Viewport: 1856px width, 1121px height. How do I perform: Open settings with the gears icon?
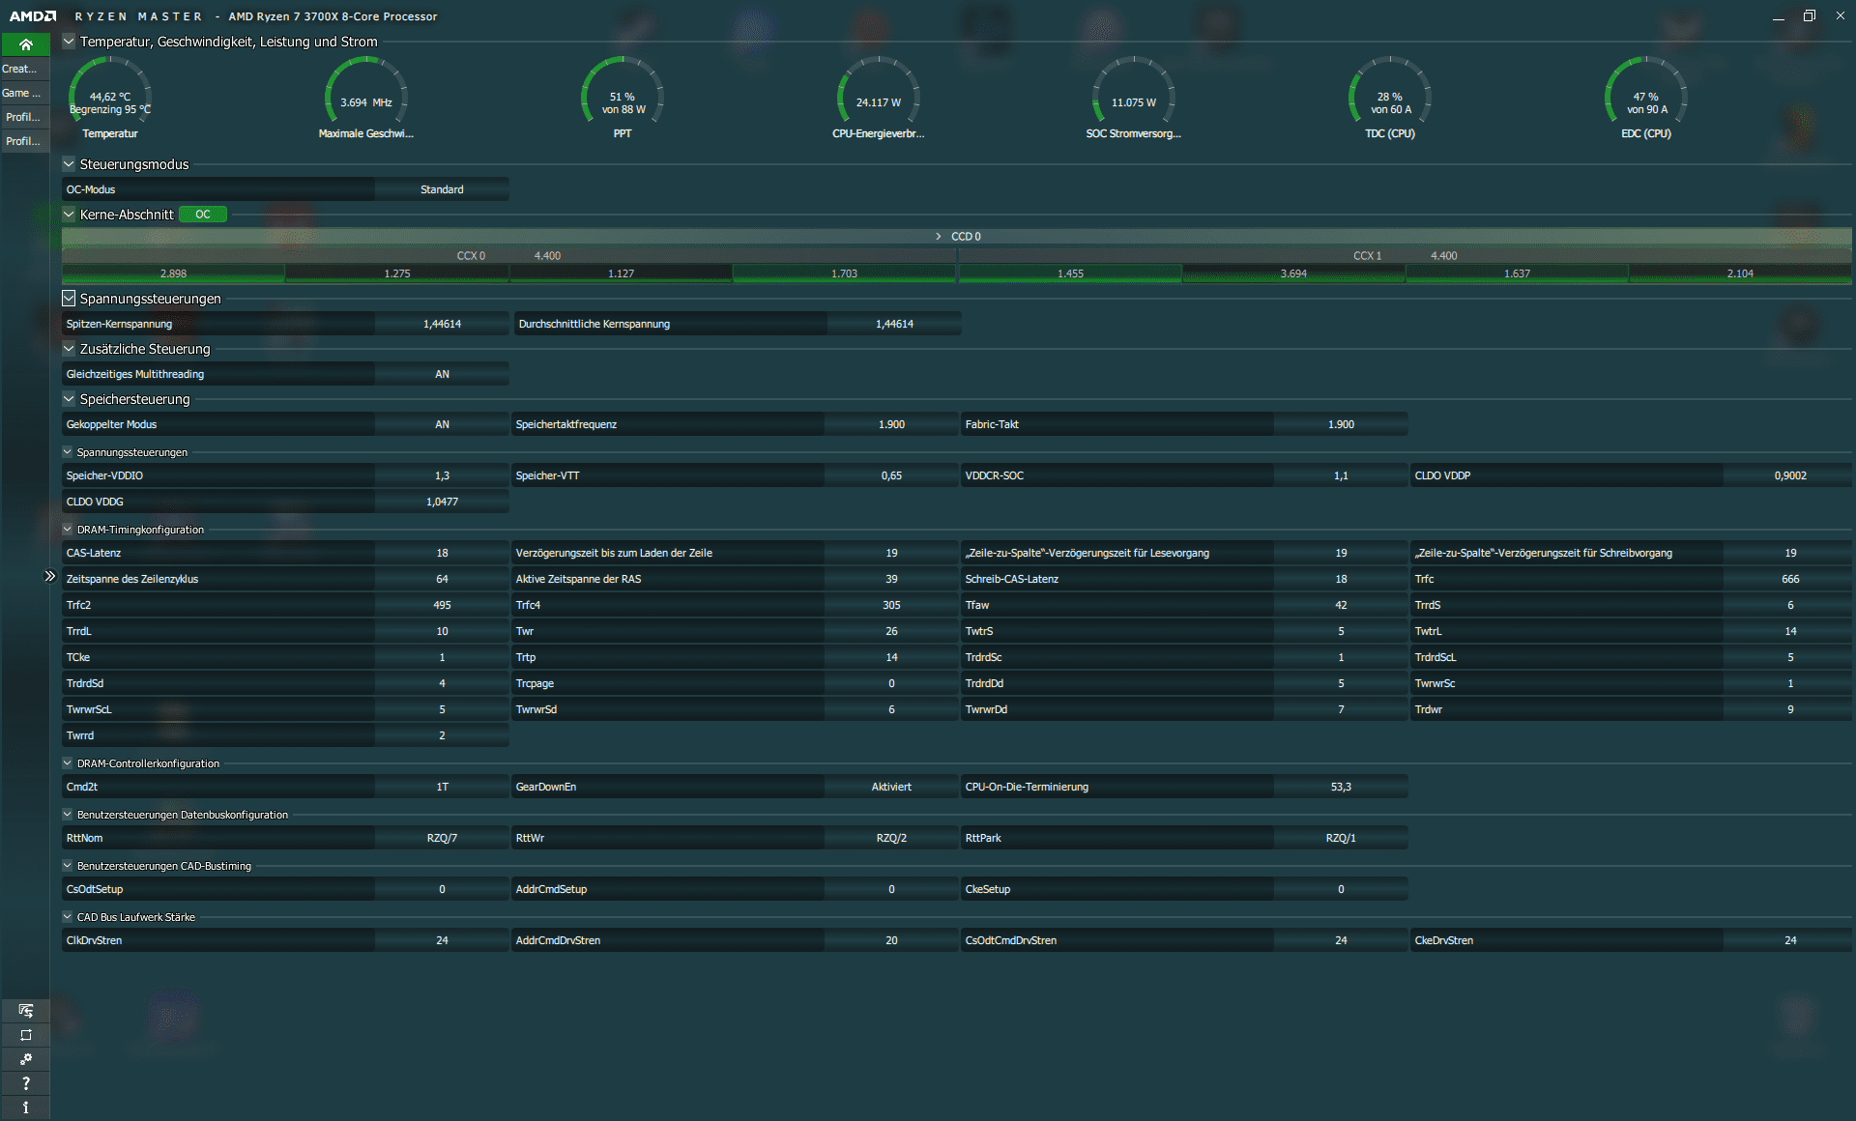coord(25,1059)
